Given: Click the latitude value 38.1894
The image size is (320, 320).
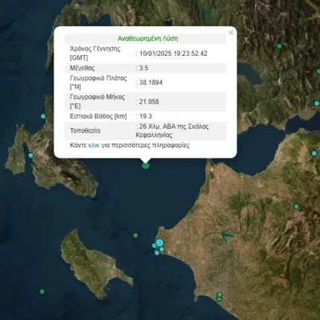Looking at the screenshot, I should click(x=151, y=83).
